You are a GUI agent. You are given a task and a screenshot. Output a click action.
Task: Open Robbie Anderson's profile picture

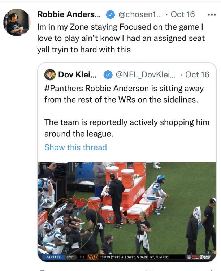pos(17,22)
